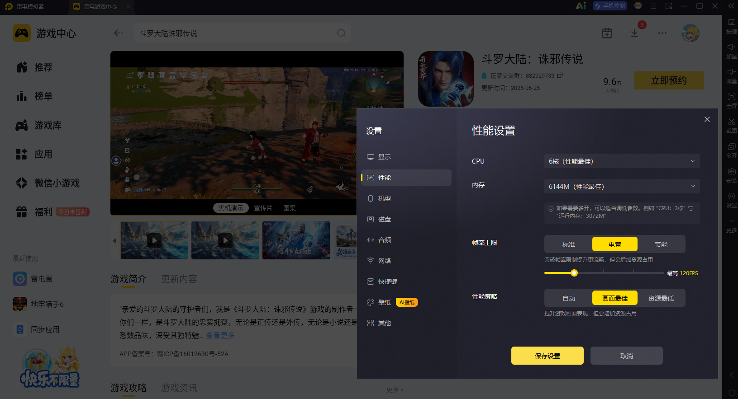
Task: Open 雷电圈 from recently used
Action: point(33,279)
